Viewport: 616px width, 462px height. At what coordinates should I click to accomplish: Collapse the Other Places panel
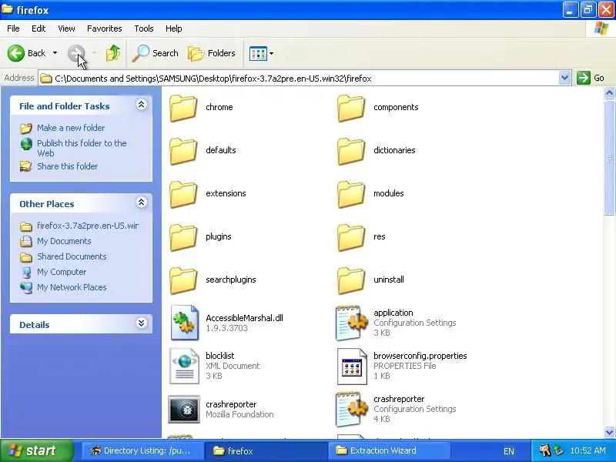pyautogui.click(x=142, y=203)
